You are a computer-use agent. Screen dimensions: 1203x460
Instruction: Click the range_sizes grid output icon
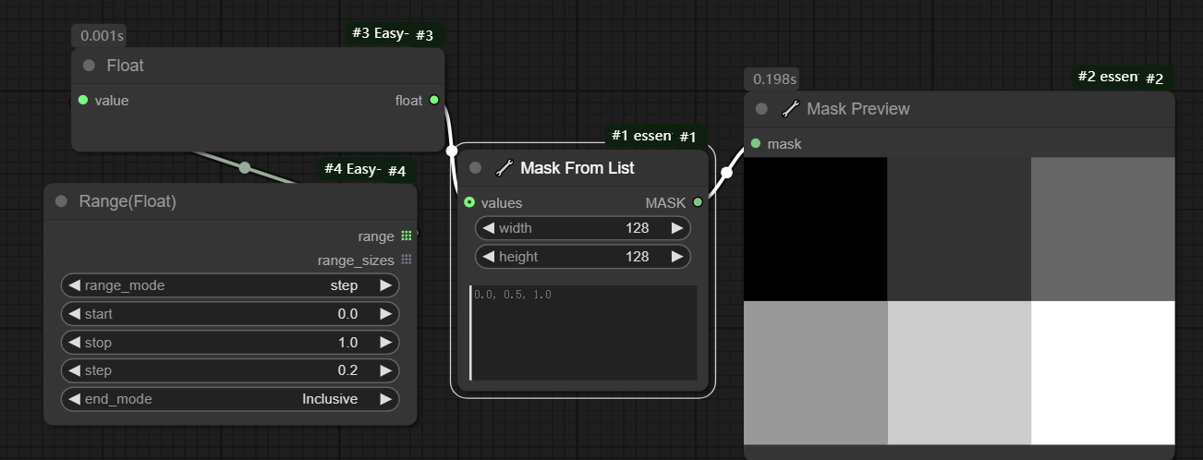point(407,260)
